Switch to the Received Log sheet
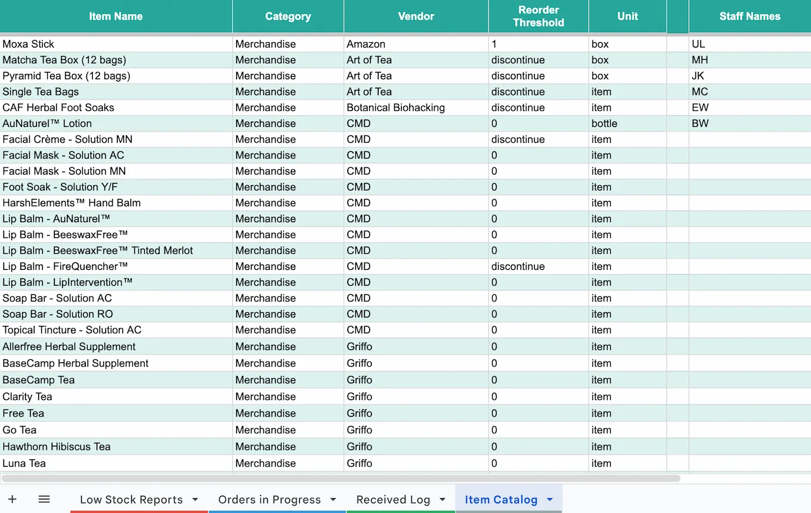The image size is (811, 513). pyautogui.click(x=393, y=499)
